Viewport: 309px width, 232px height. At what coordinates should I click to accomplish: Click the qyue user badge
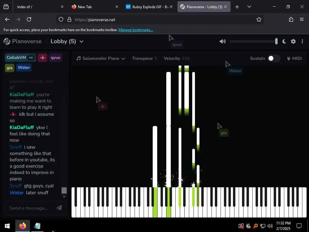56,58
